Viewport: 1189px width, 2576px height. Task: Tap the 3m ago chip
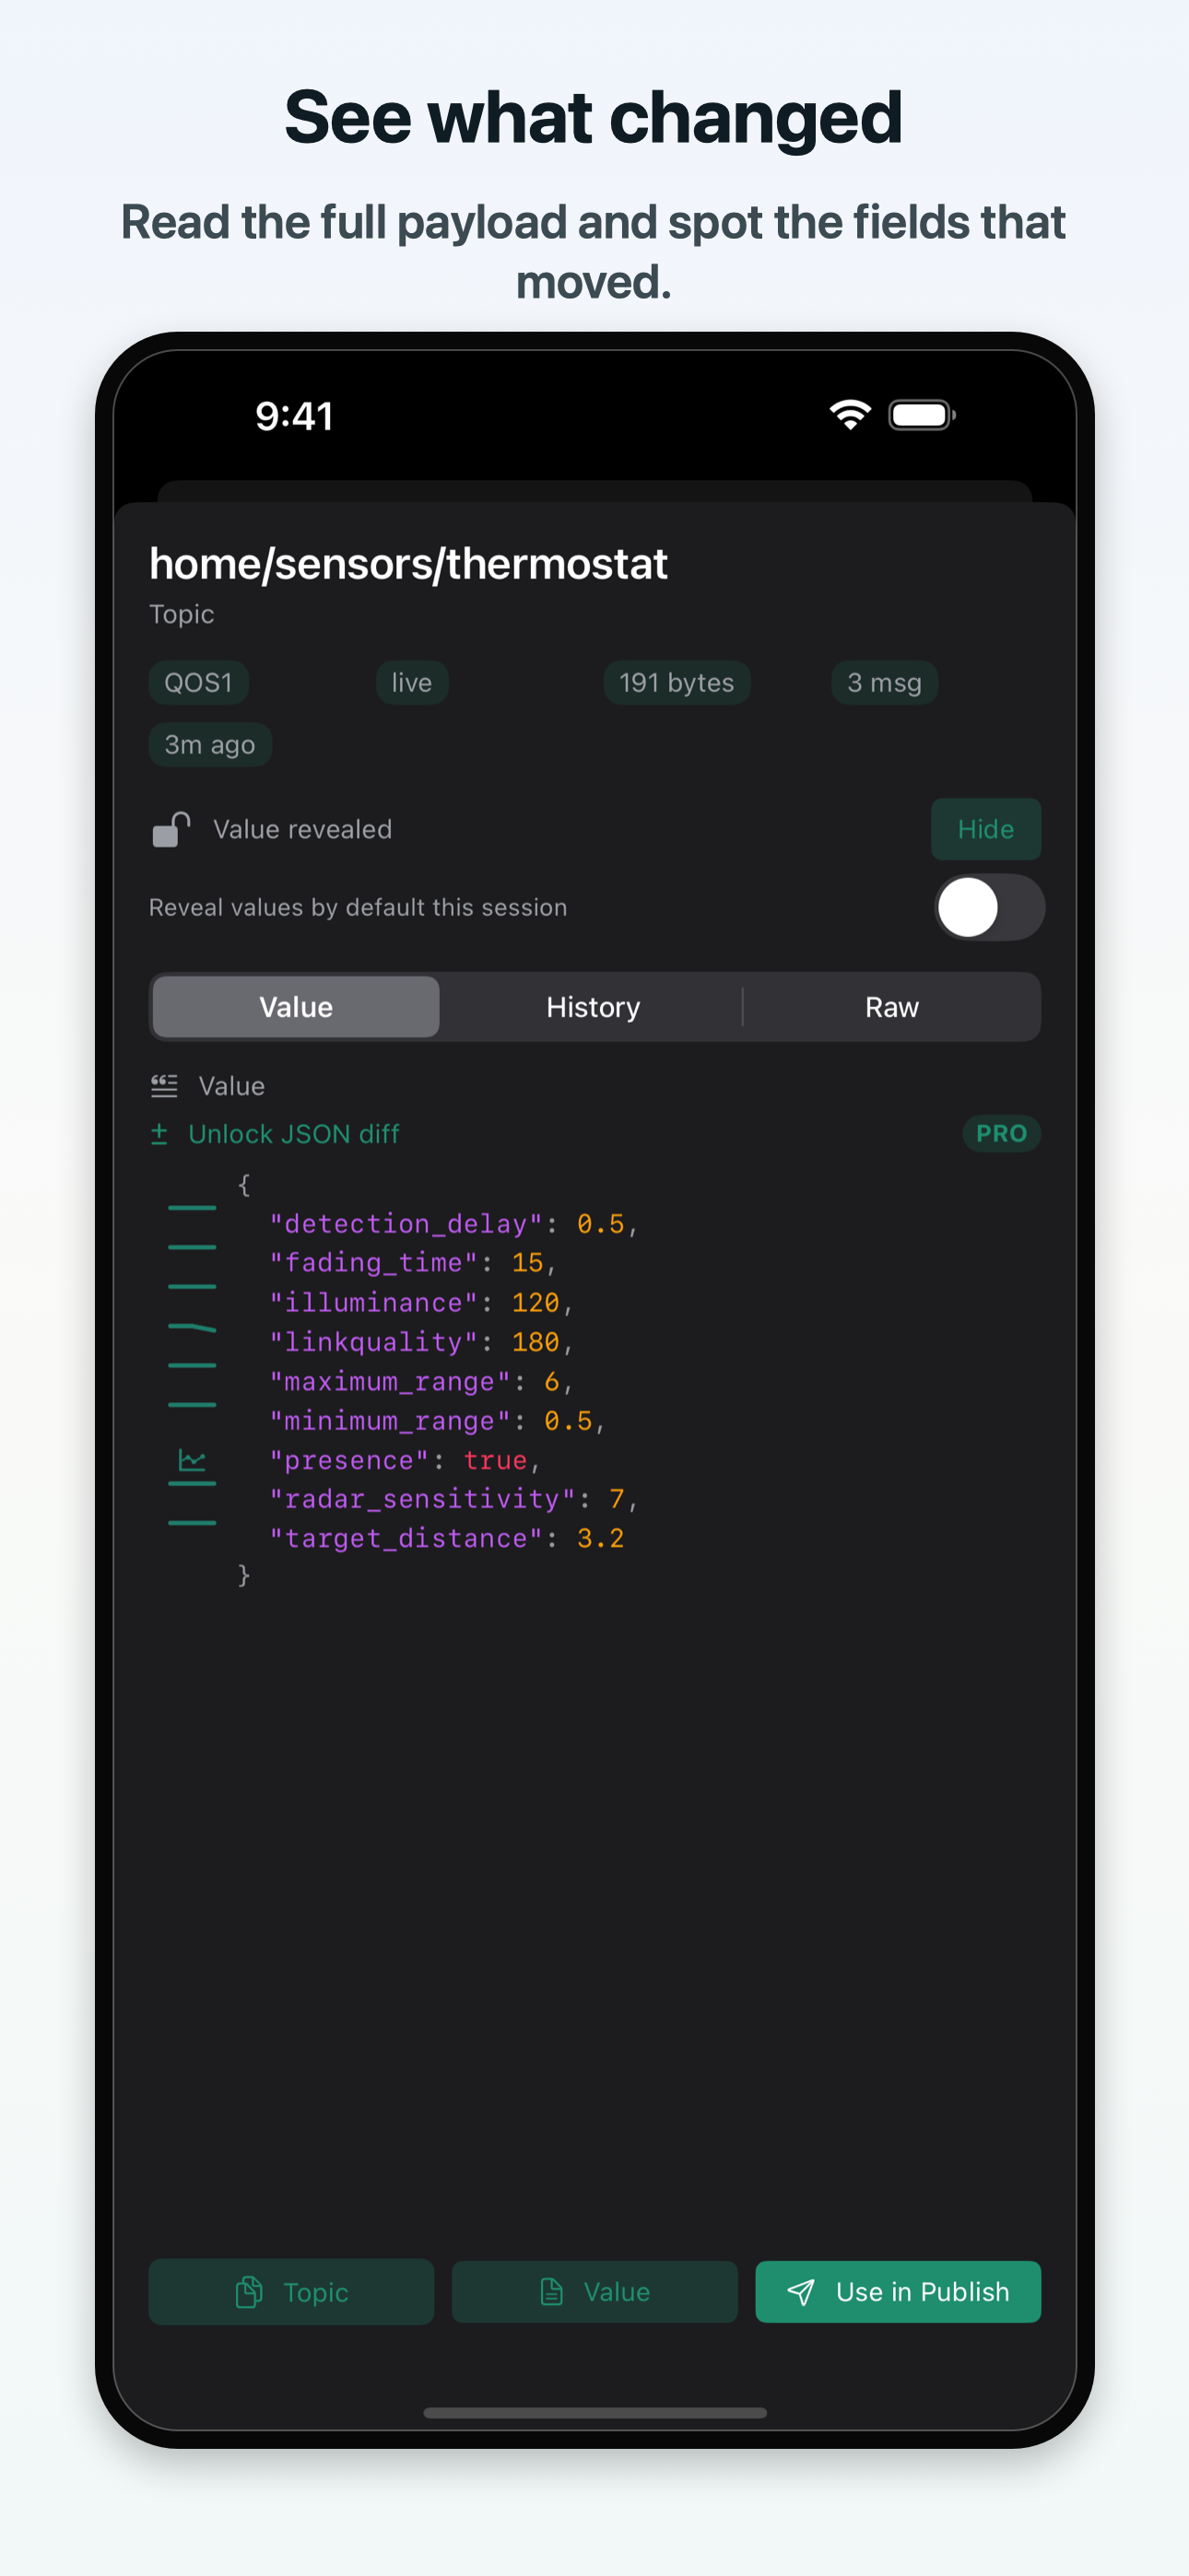click(210, 744)
